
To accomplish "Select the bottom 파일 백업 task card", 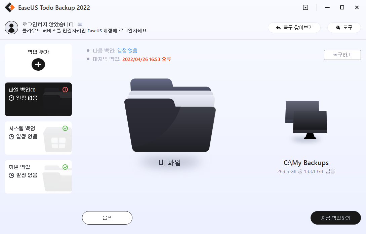I will [38, 177].
